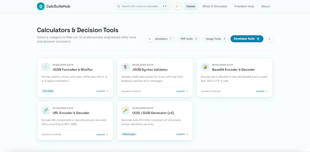The image size is (310, 152).
Task: Click the UUID / GUID Generator (v4) title
Action: [x=153, y=113]
